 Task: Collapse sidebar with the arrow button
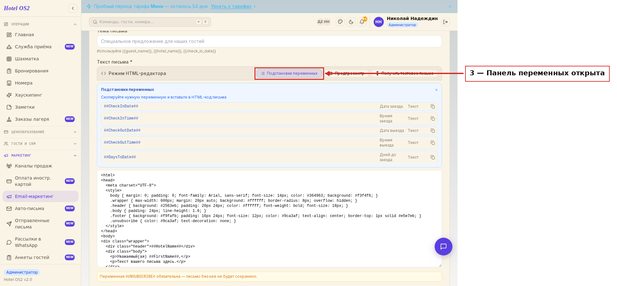click(x=73, y=8)
